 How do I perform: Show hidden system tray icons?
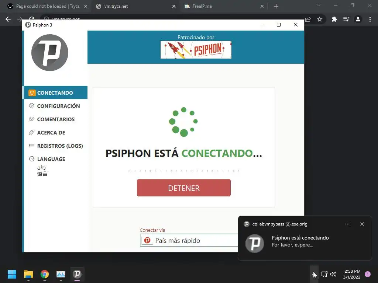point(314,274)
